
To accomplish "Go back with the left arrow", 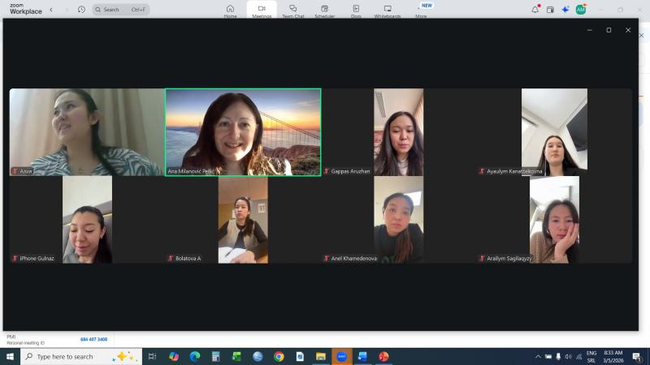I will pyautogui.click(x=51, y=10).
